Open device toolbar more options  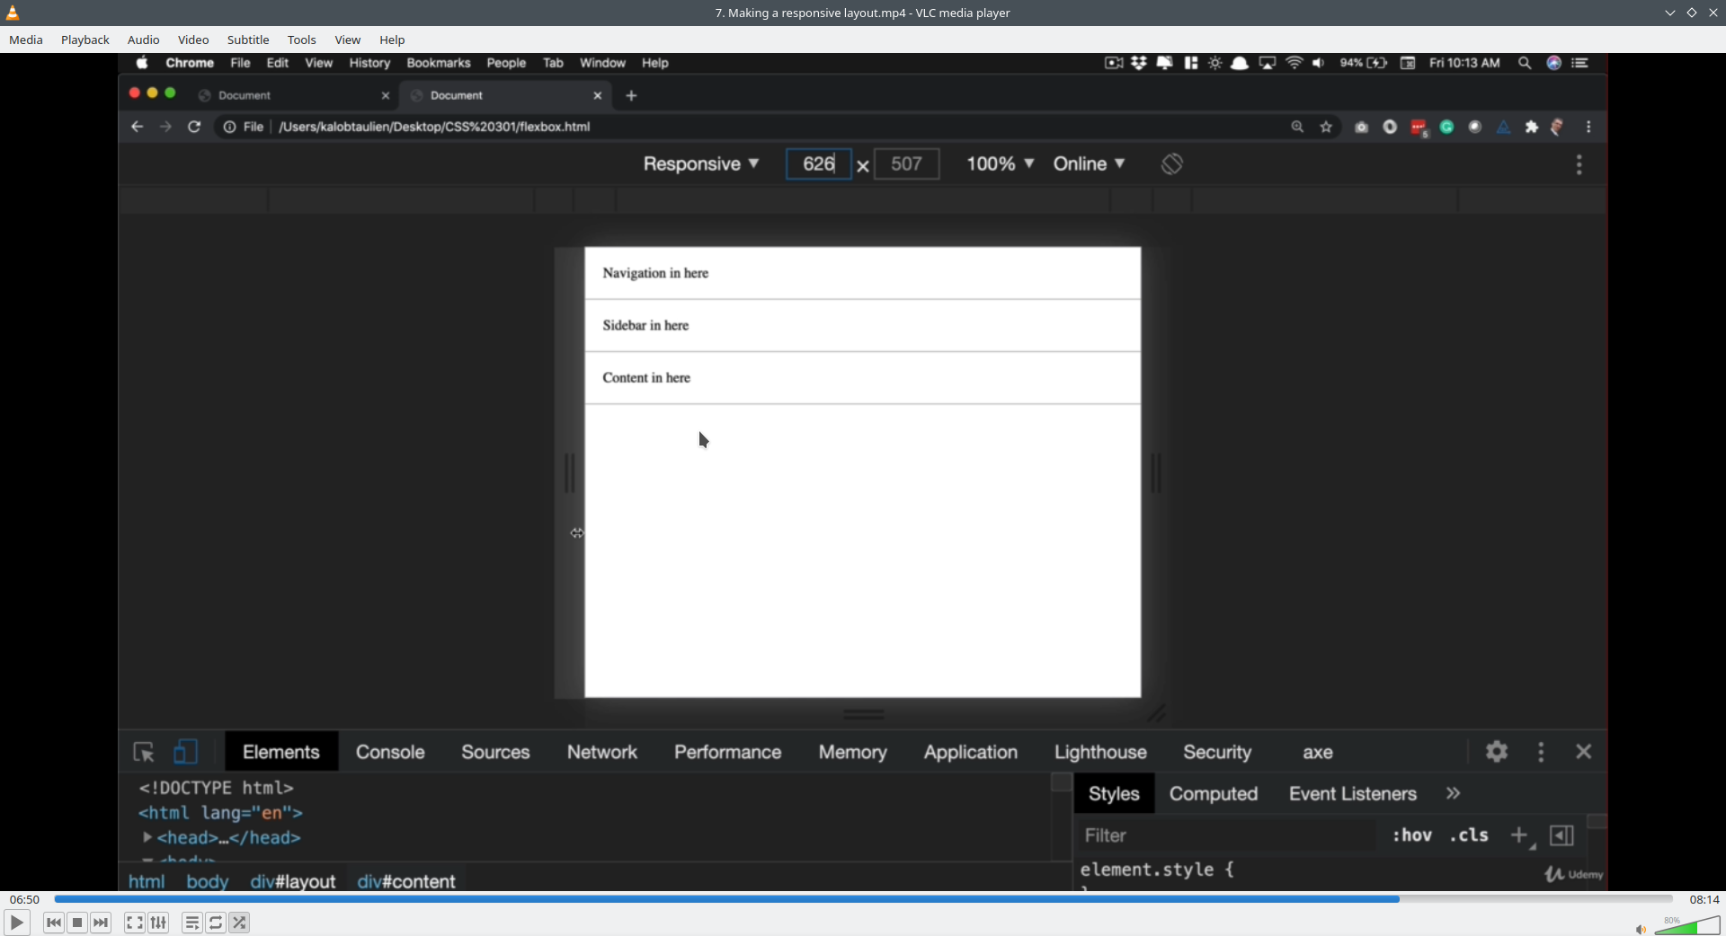1579,164
